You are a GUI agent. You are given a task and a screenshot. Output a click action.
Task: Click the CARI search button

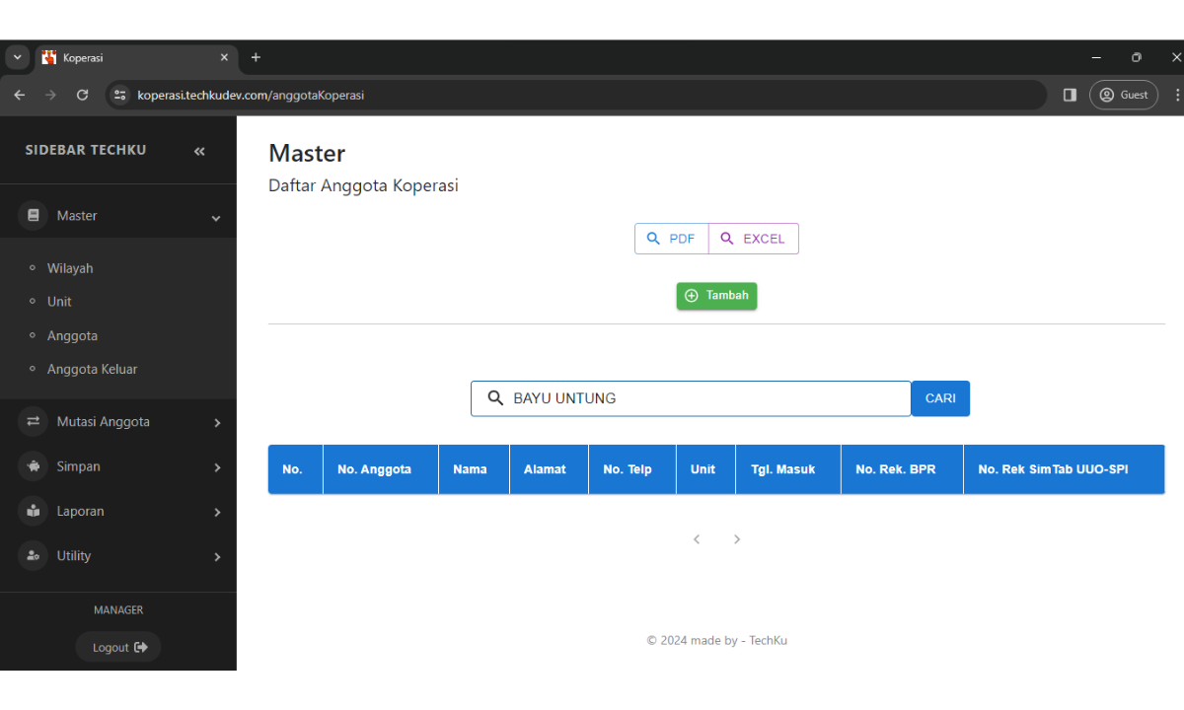[940, 398]
